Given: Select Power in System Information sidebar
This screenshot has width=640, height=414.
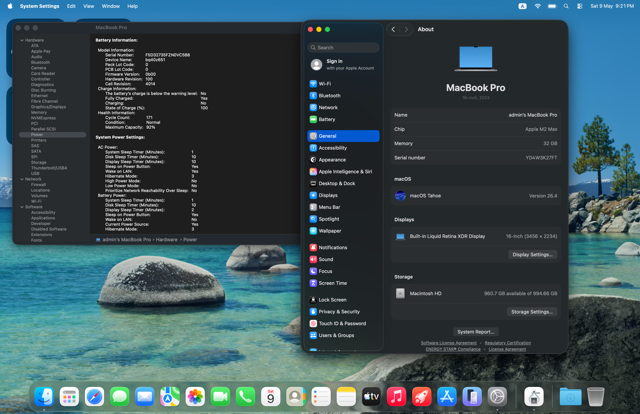Looking at the screenshot, I should 53,135.
